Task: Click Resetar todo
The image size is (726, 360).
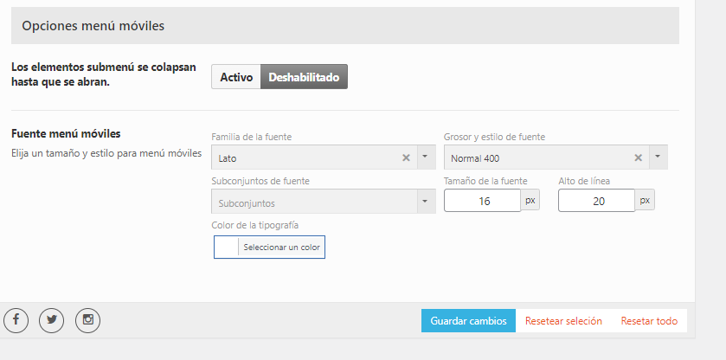Action: coord(649,320)
